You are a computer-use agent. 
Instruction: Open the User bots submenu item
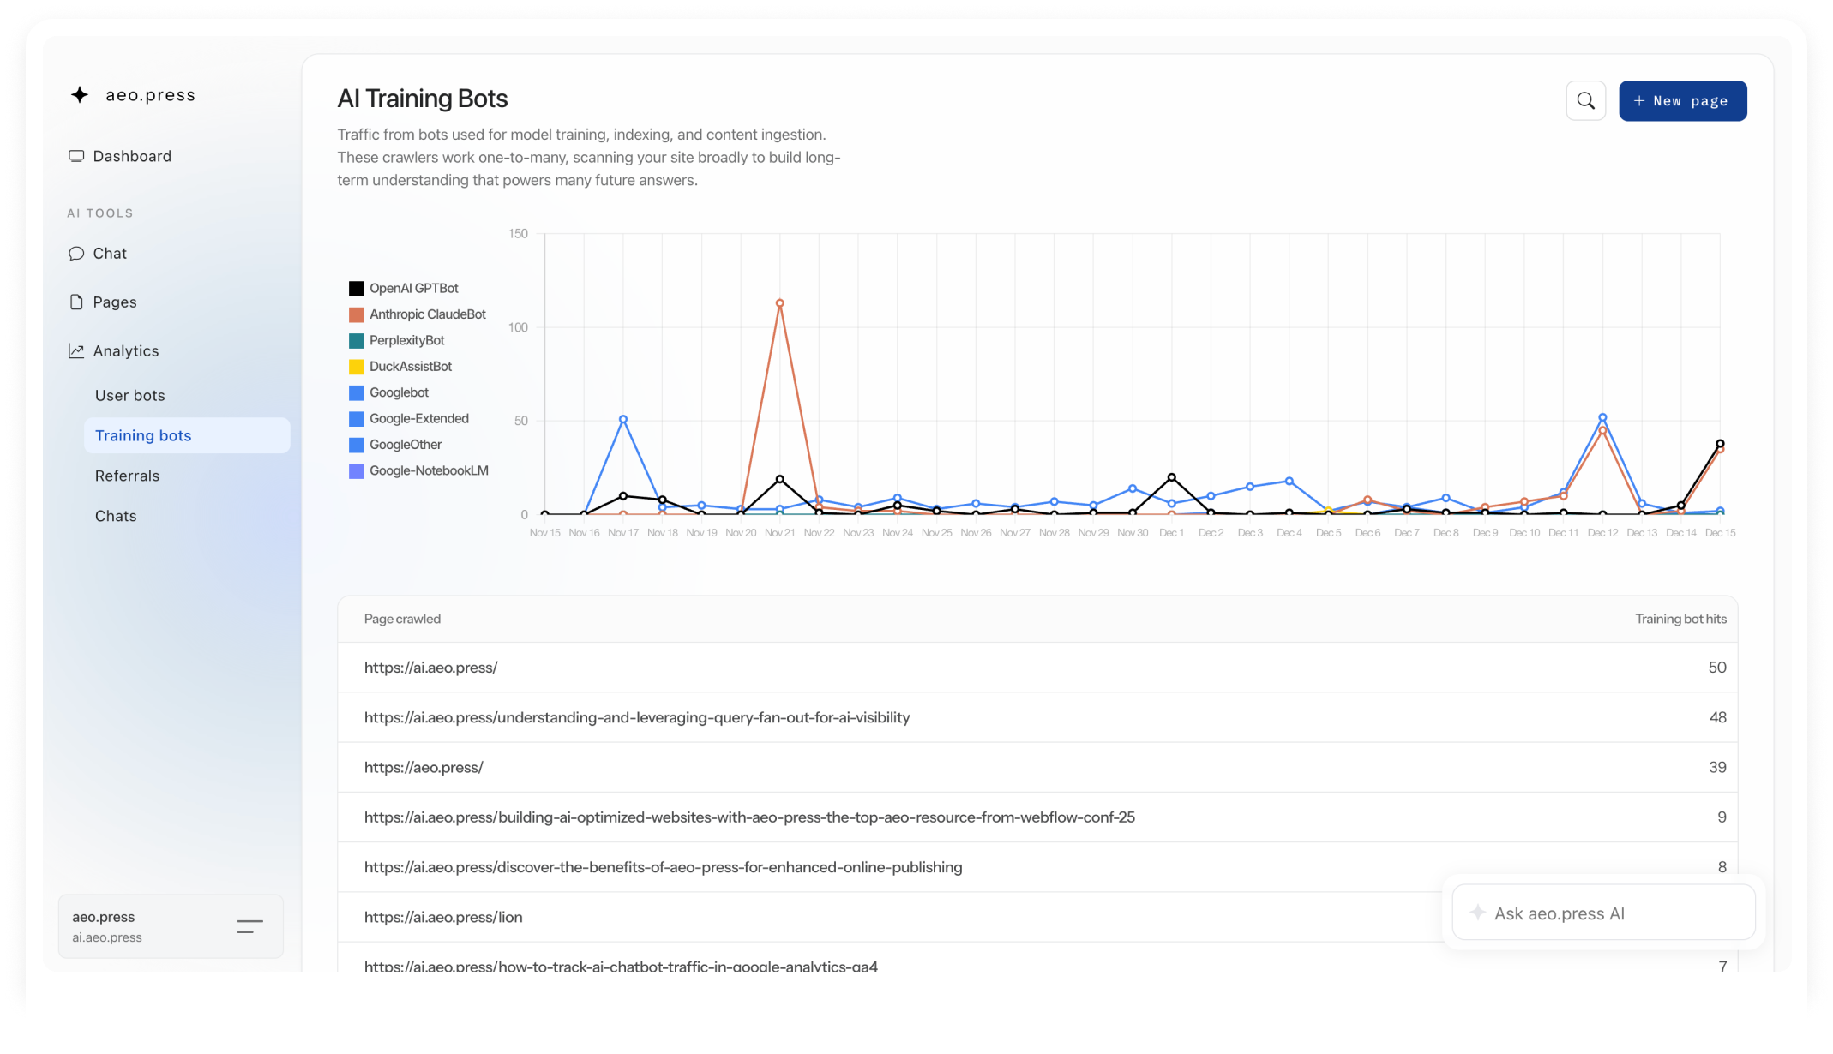point(130,396)
